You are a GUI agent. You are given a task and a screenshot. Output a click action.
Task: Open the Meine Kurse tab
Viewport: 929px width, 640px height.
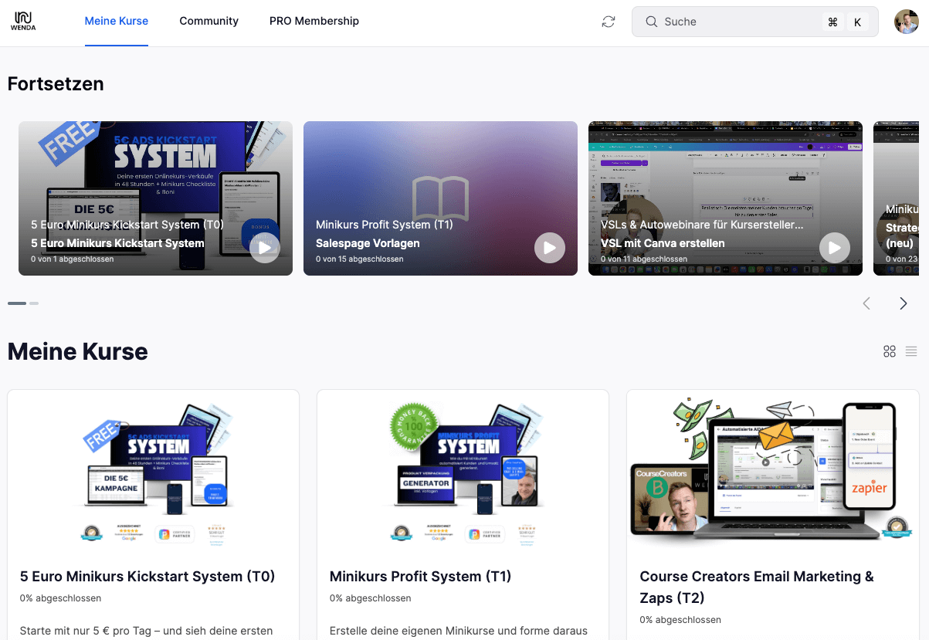click(117, 22)
